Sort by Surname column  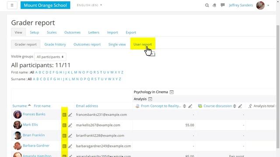(x=19, y=106)
